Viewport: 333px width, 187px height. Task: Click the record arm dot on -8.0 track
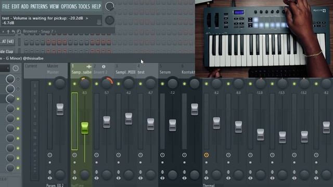click(228, 163)
